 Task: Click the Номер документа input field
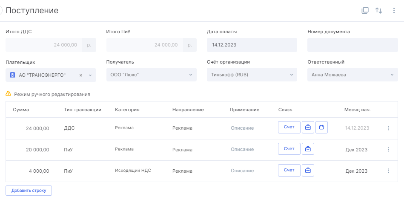pyautogui.click(x=352, y=45)
